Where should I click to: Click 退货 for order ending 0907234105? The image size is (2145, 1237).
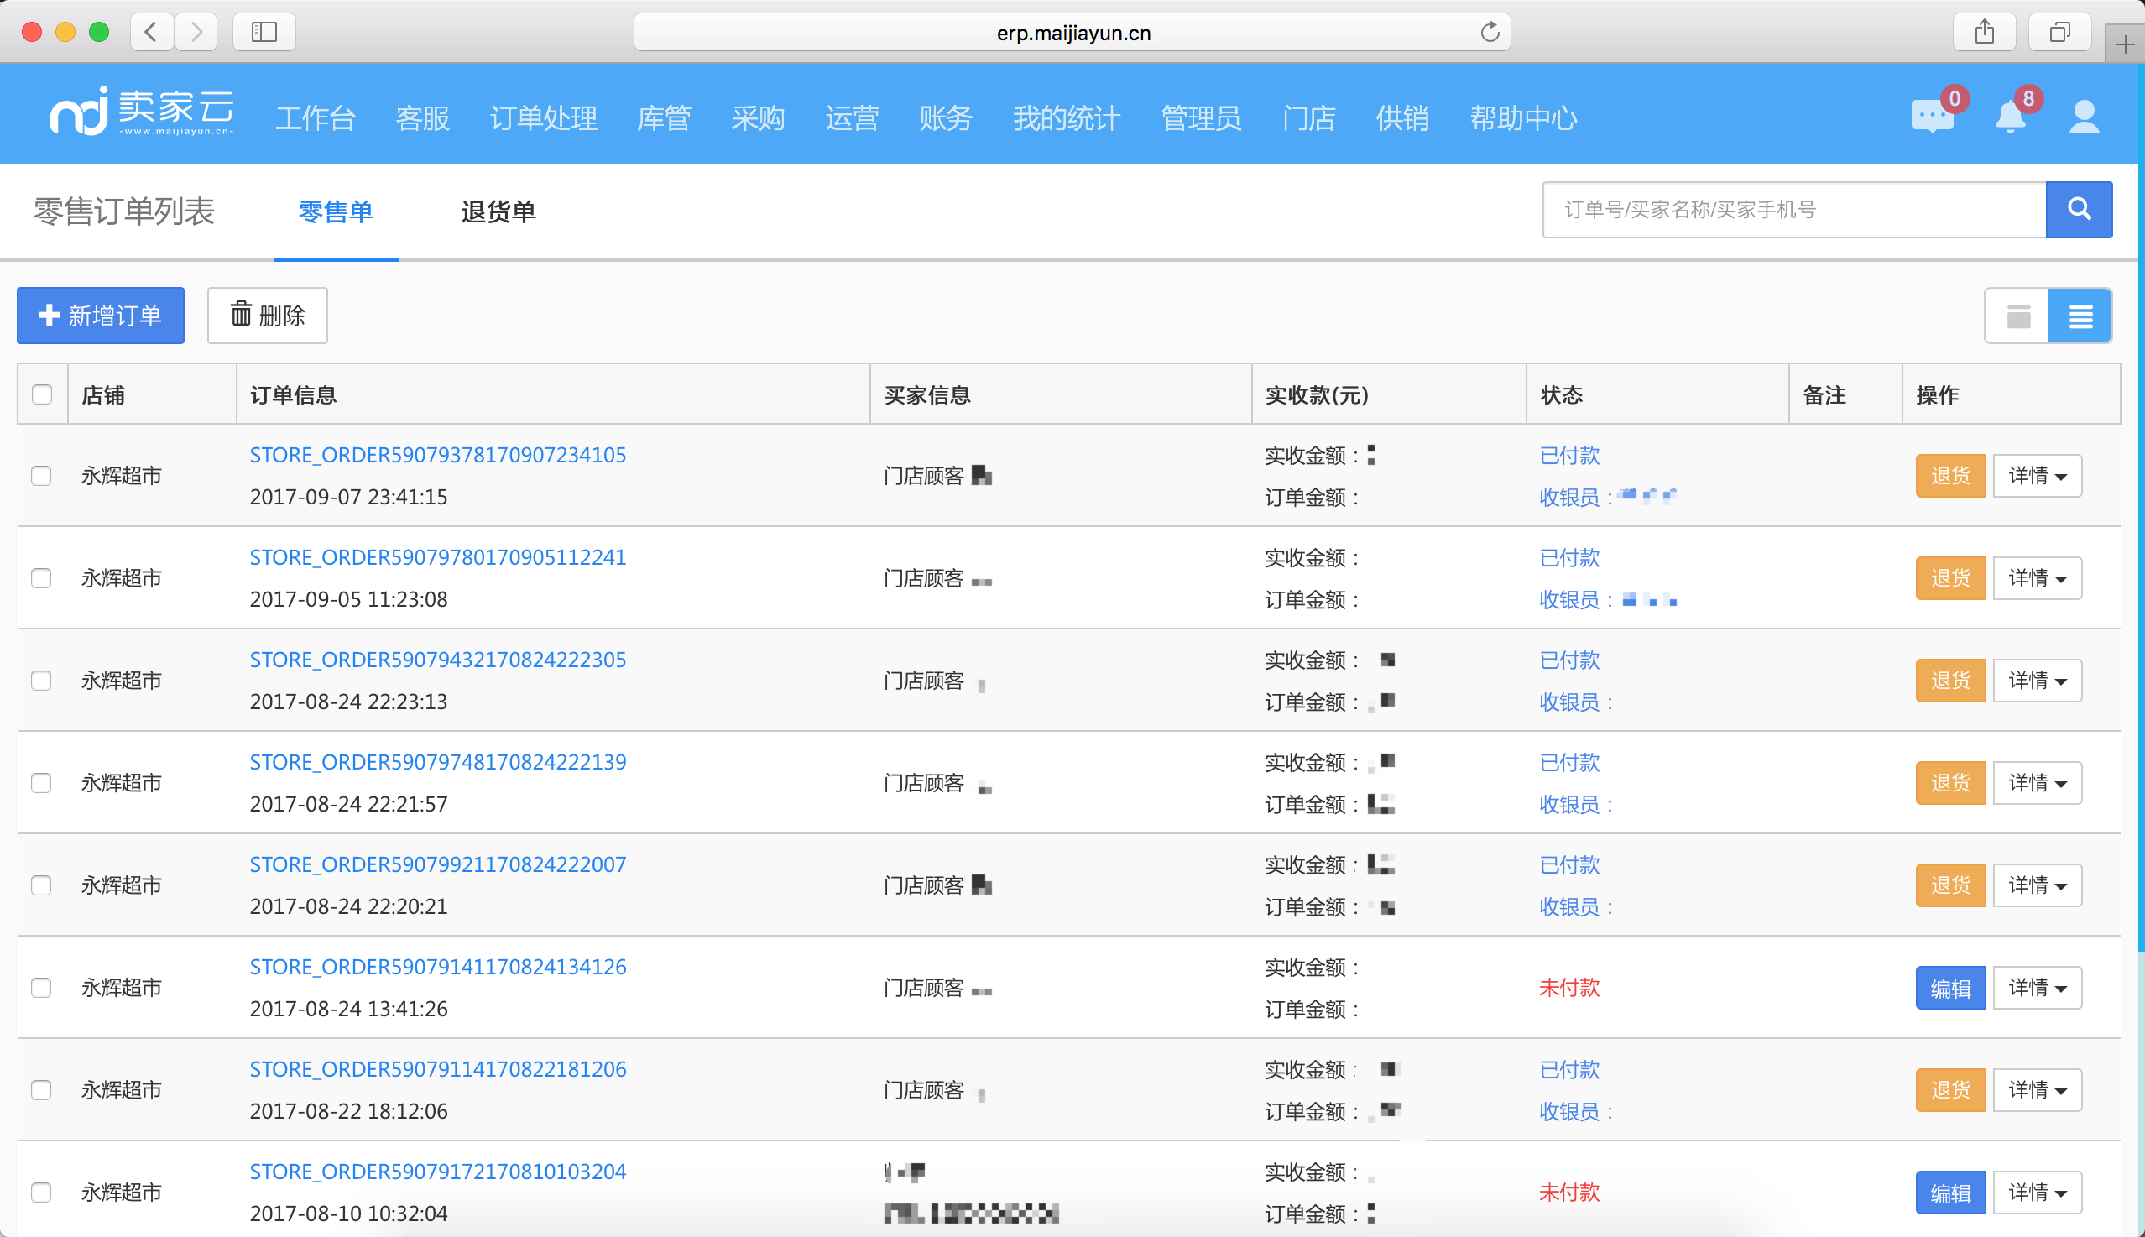(1950, 475)
